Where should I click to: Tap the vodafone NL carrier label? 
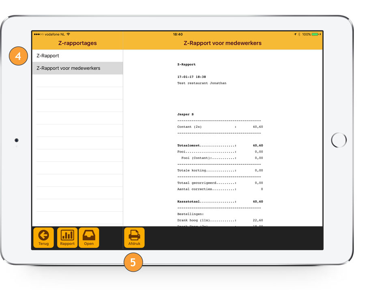(54, 34)
